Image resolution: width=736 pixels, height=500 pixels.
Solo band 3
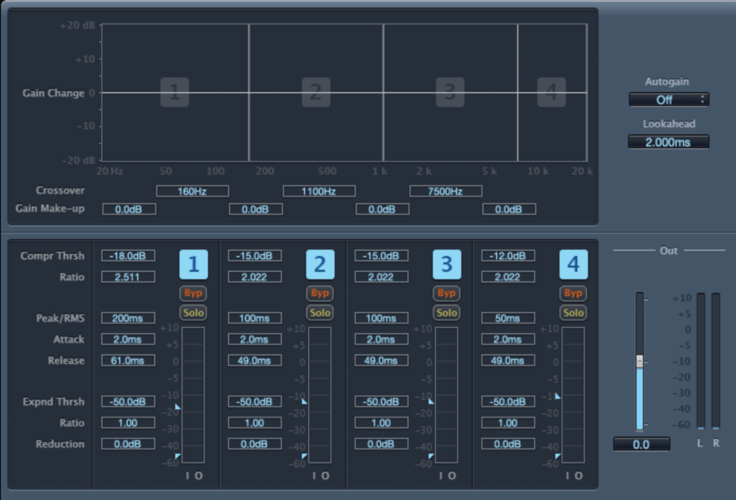pyautogui.click(x=447, y=313)
